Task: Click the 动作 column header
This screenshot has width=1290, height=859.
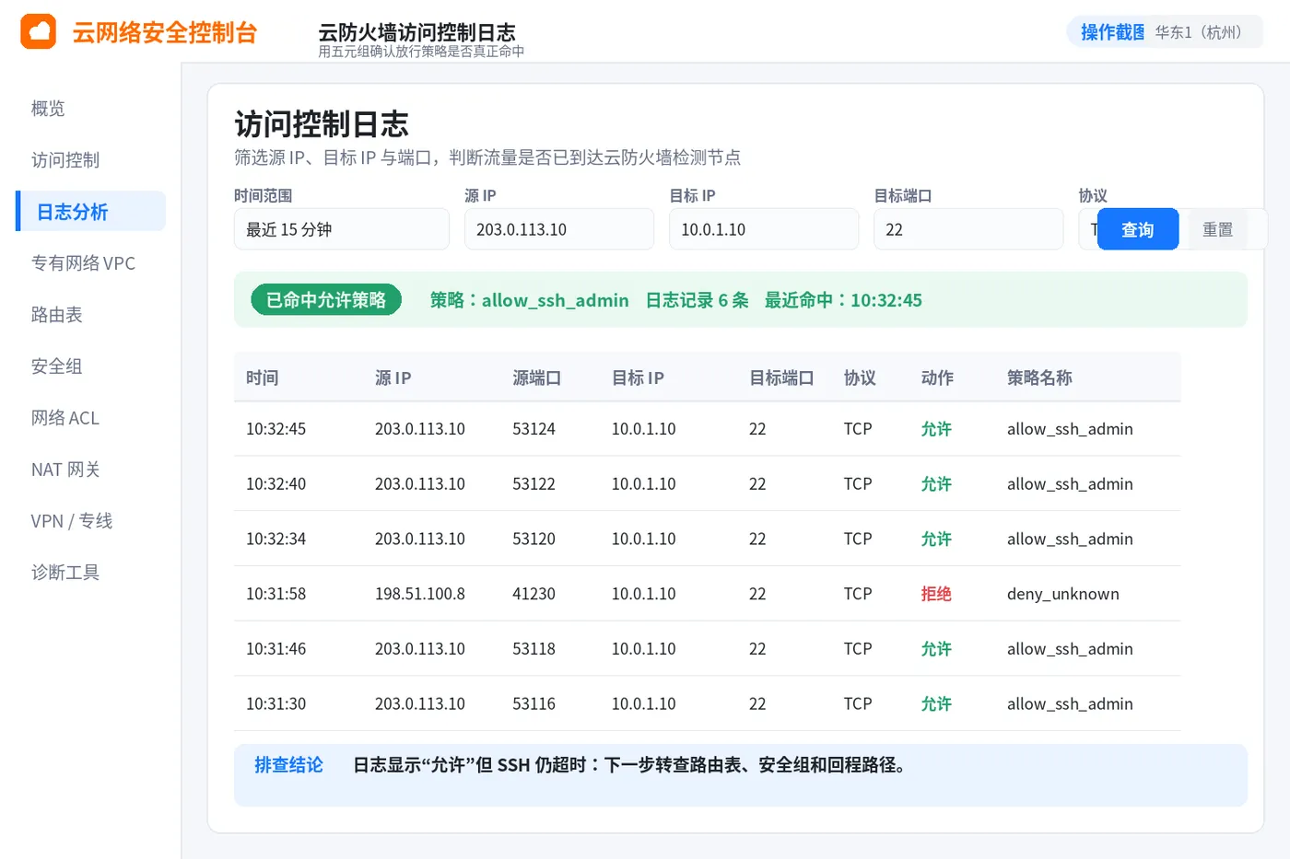Action: (938, 377)
